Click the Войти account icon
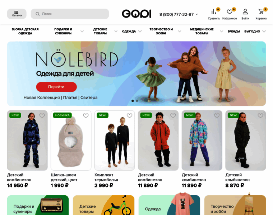 point(245,12)
